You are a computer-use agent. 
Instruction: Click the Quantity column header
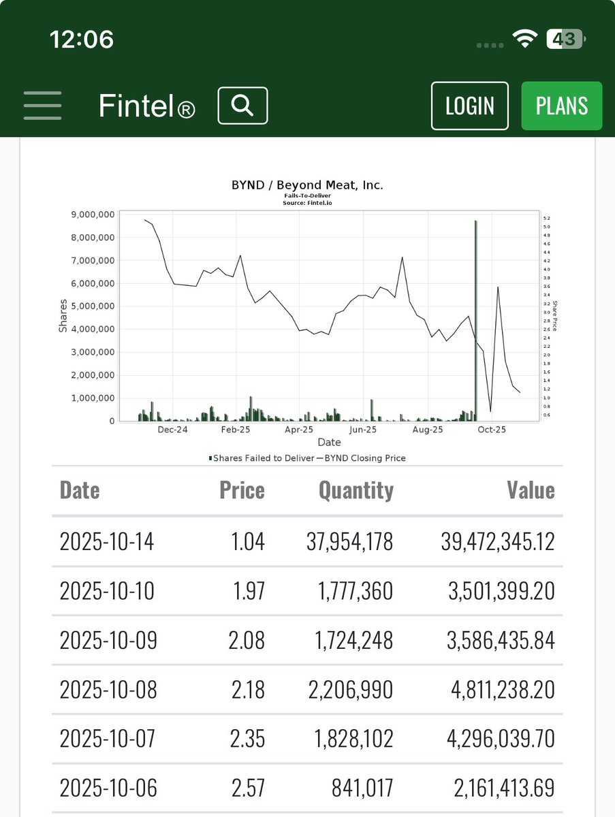click(356, 490)
